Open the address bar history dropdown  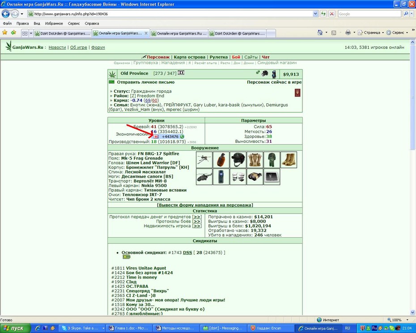(x=315, y=14)
